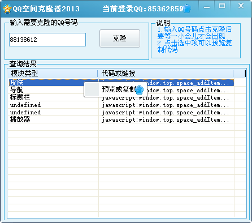Select the 导航 row
This screenshot has width=252, height=223.
(121, 90)
